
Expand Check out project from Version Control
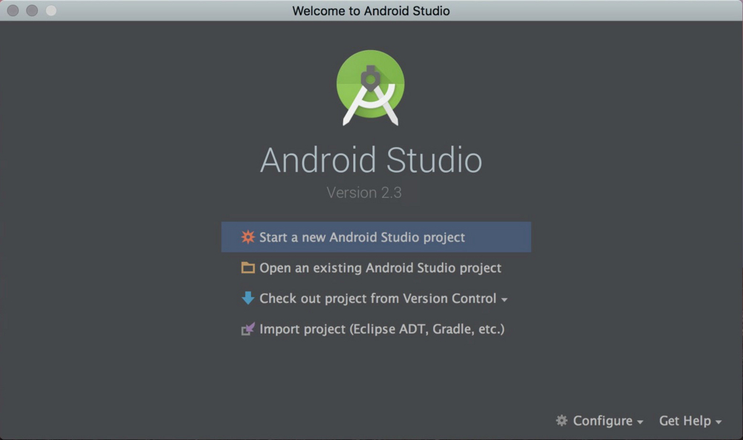click(x=504, y=299)
